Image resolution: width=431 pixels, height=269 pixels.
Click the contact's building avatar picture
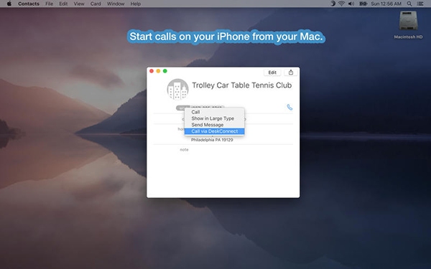(x=178, y=89)
